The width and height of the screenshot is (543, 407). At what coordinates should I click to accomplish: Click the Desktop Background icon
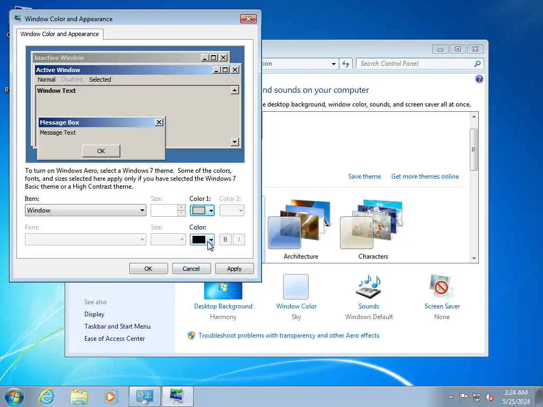pyautogui.click(x=223, y=291)
